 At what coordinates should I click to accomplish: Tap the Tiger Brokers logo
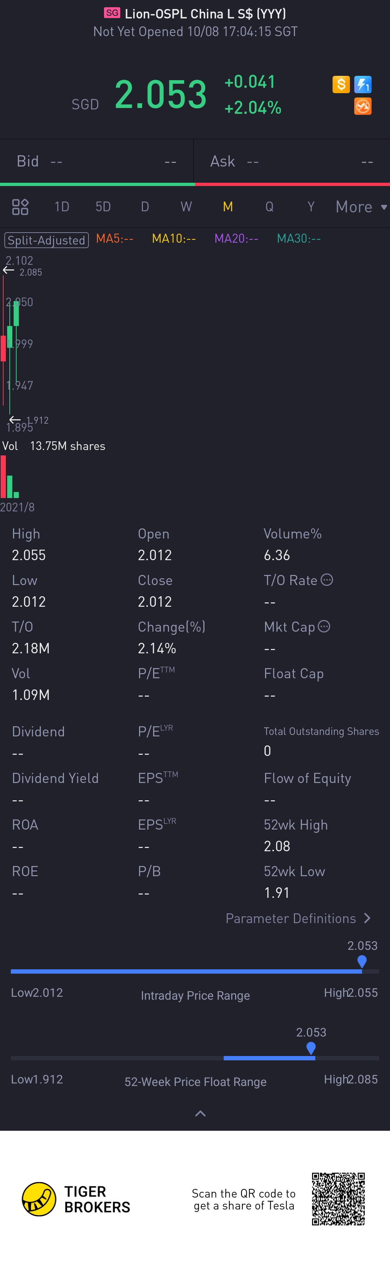[39, 1199]
